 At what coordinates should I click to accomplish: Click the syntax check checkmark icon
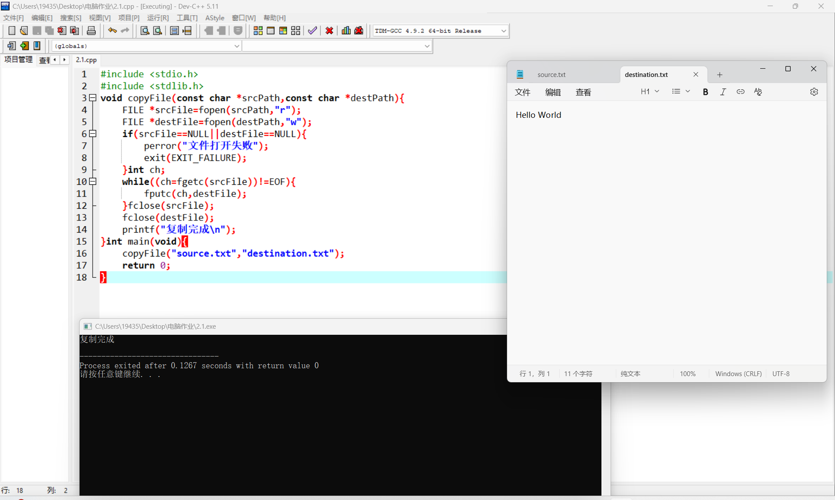click(x=312, y=31)
